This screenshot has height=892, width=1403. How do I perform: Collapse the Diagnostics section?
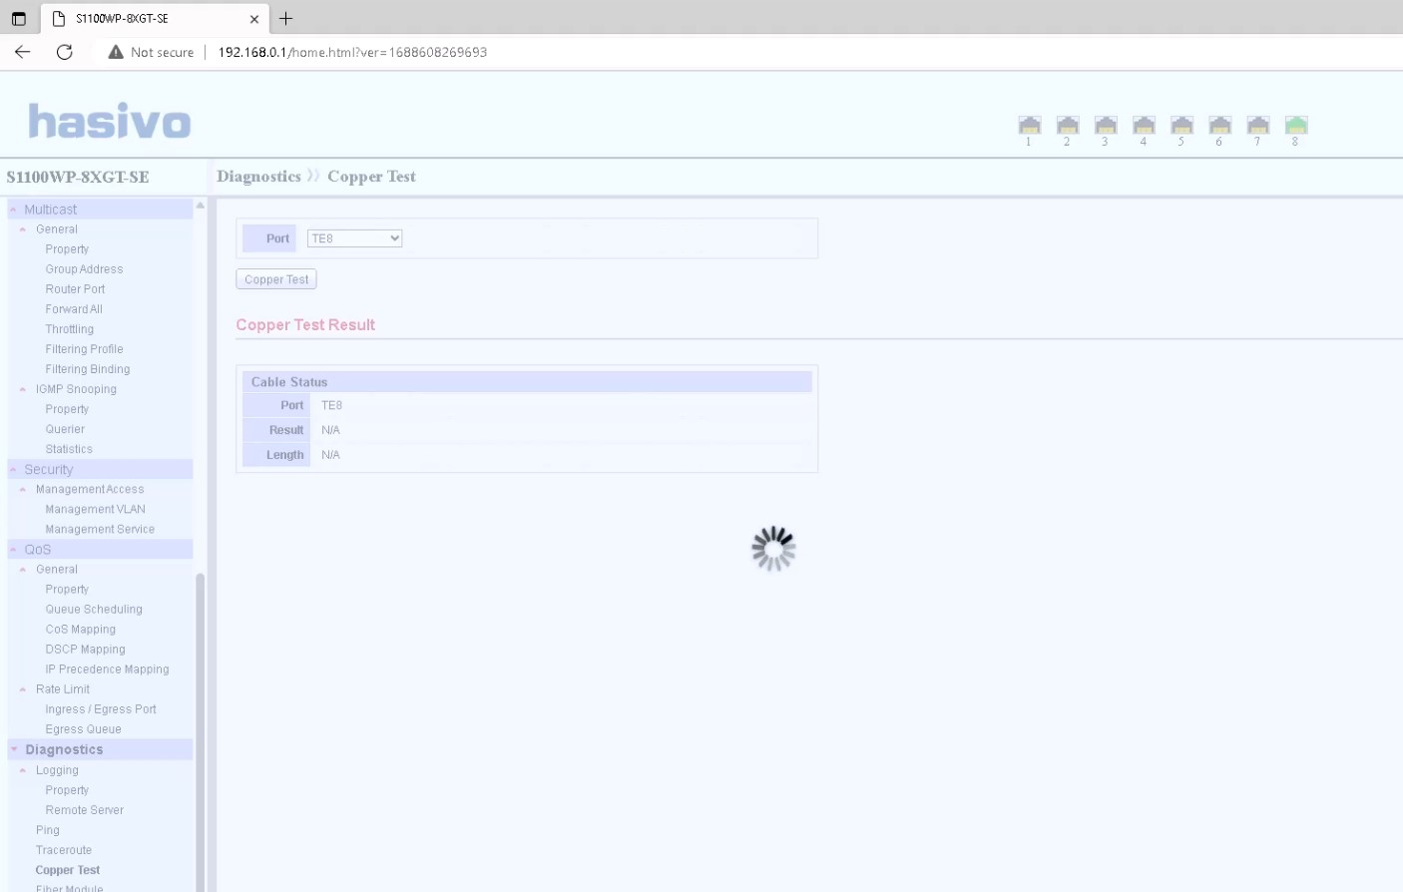(14, 749)
